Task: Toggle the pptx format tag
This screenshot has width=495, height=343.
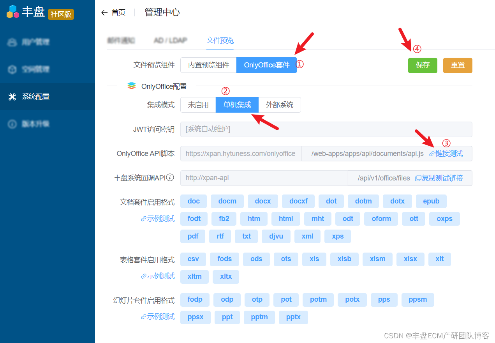Action: [x=293, y=317]
